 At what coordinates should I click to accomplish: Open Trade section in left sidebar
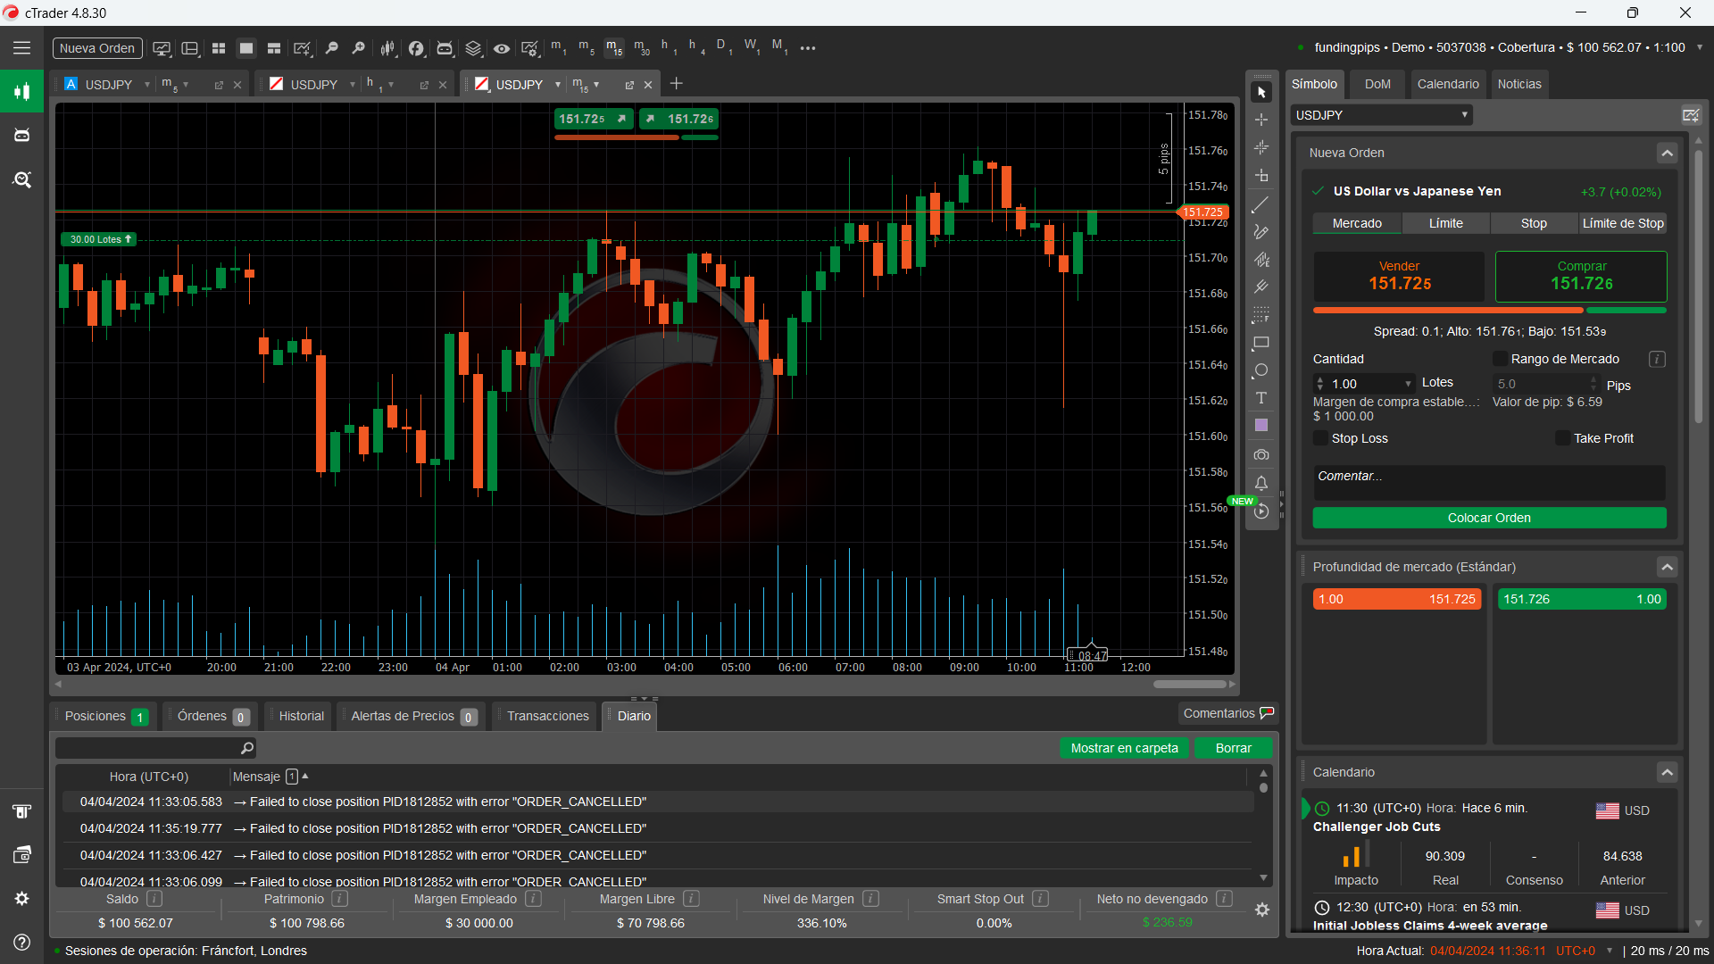21,91
